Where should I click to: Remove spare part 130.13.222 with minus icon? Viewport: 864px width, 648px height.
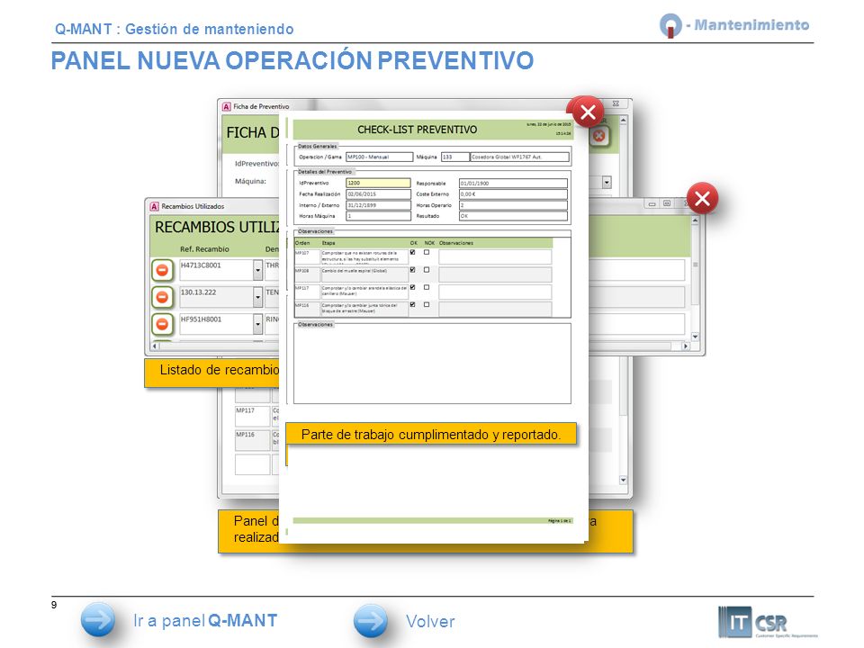click(162, 297)
